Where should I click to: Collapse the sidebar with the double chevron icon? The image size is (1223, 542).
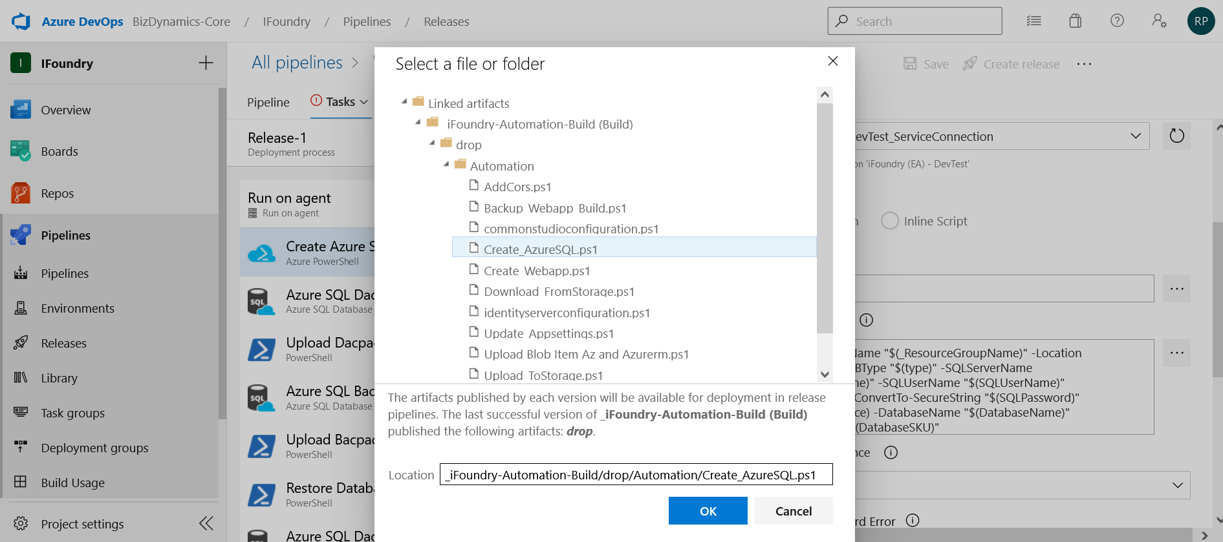click(x=206, y=523)
